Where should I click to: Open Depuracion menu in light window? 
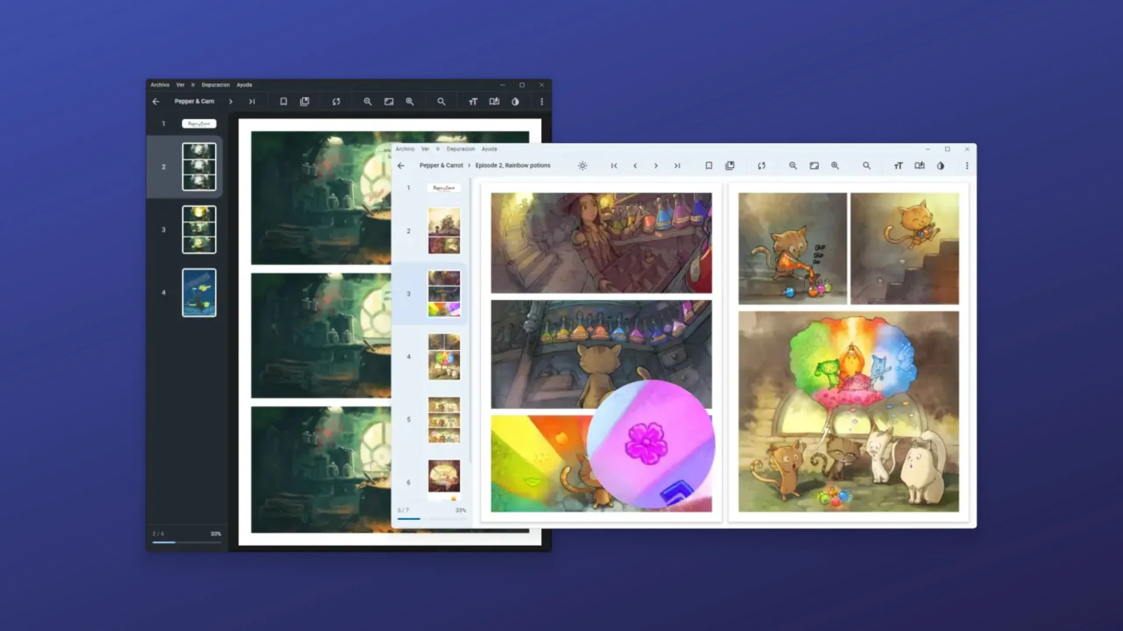461,149
